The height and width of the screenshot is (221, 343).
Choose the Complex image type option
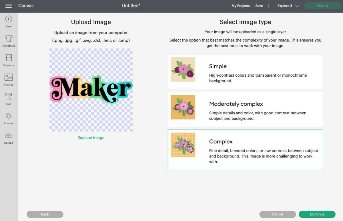point(245,150)
